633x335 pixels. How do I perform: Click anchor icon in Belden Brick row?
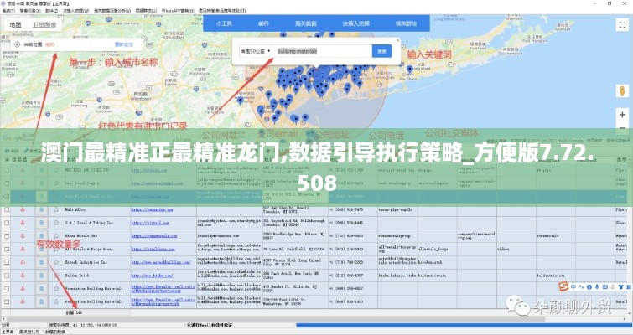click(23, 275)
